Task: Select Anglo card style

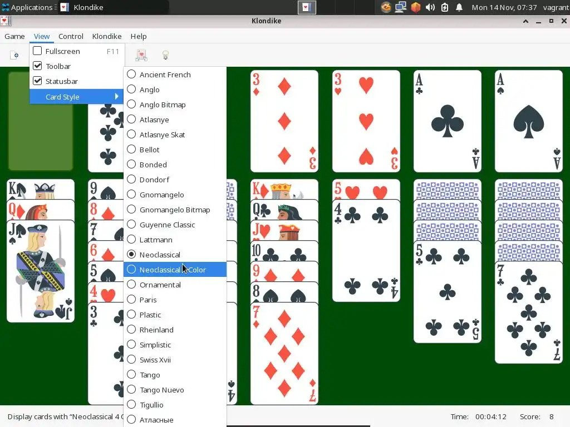Action: tap(175, 90)
